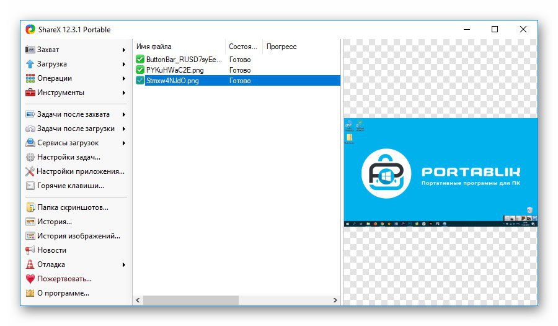Click the История window icon
558x326 pixels.
coord(30,222)
